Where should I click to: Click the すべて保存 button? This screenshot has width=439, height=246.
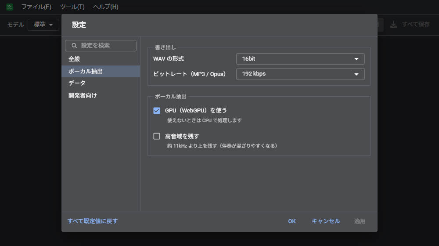tap(410, 25)
